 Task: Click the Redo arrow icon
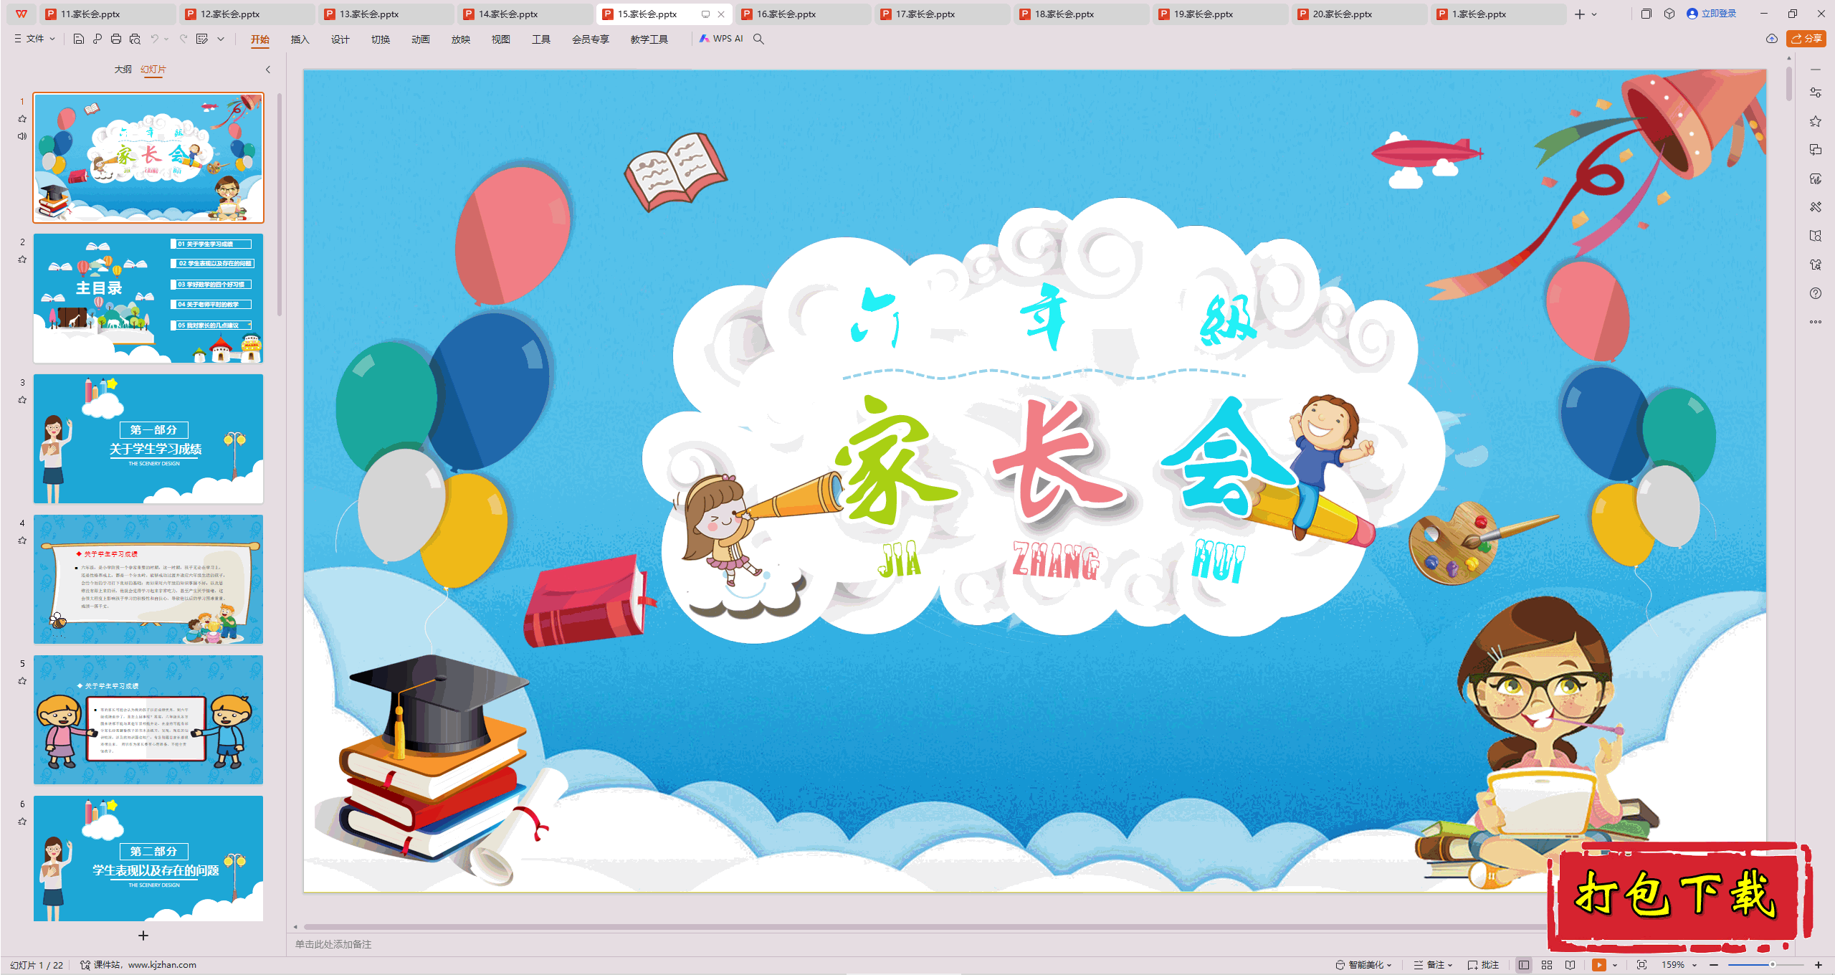[183, 39]
